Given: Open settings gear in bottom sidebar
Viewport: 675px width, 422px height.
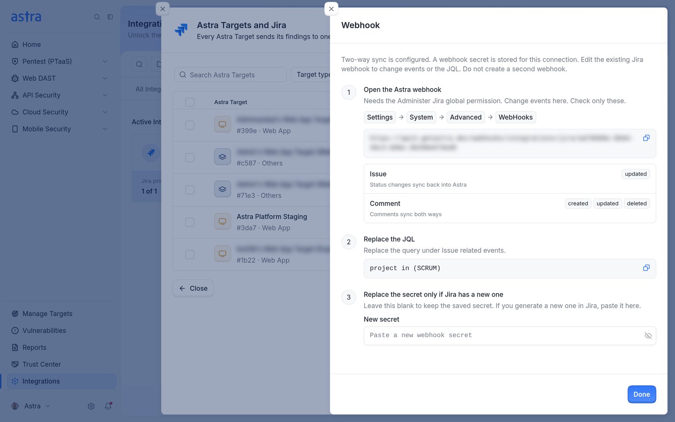Looking at the screenshot, I should [x=91, y=406].
